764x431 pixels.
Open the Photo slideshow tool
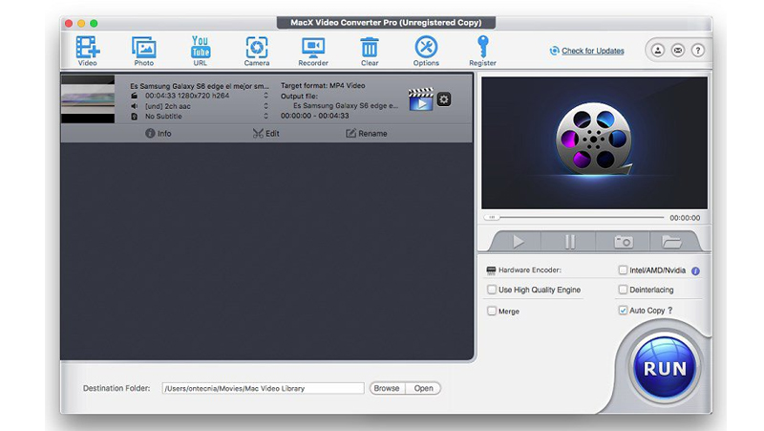pos(144,51)
